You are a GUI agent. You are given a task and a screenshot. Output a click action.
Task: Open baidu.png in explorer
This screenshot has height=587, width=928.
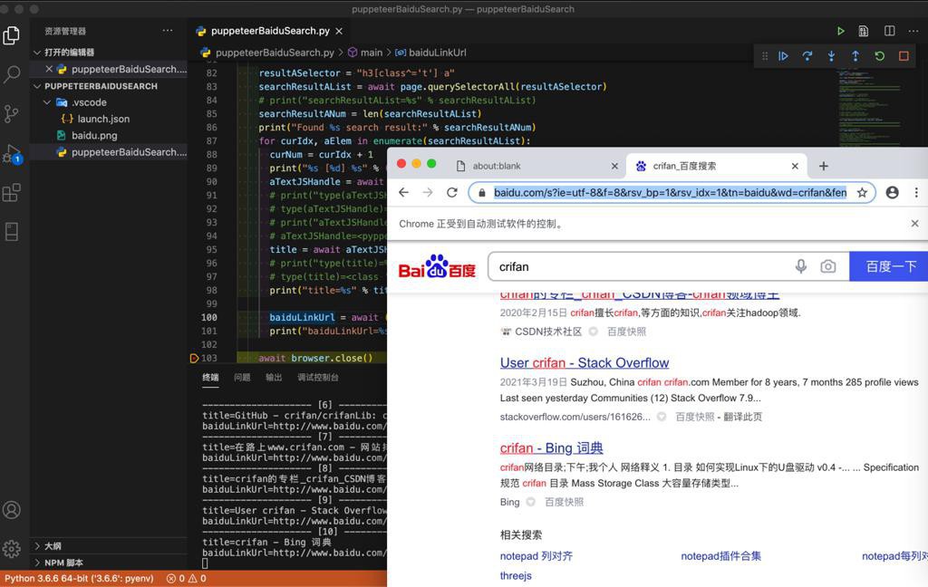(x=94, y=136)
